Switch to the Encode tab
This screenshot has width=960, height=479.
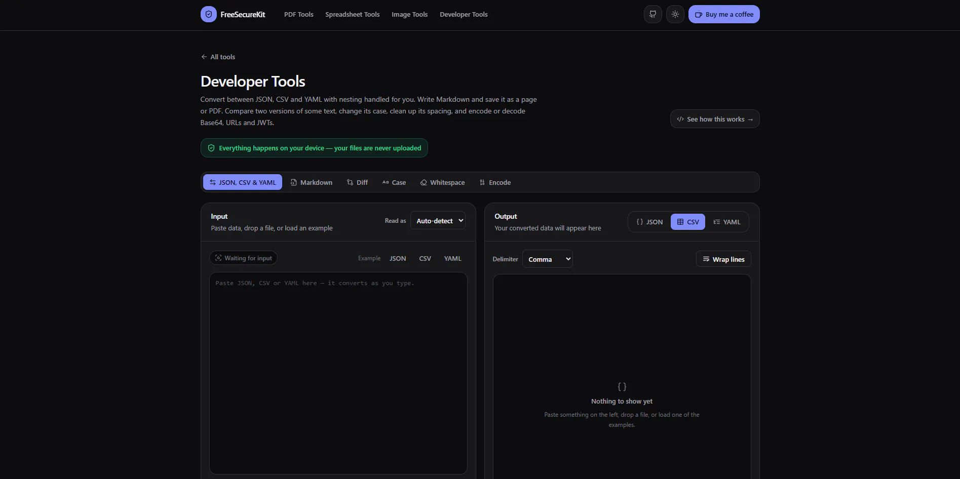tap(495, 182)
